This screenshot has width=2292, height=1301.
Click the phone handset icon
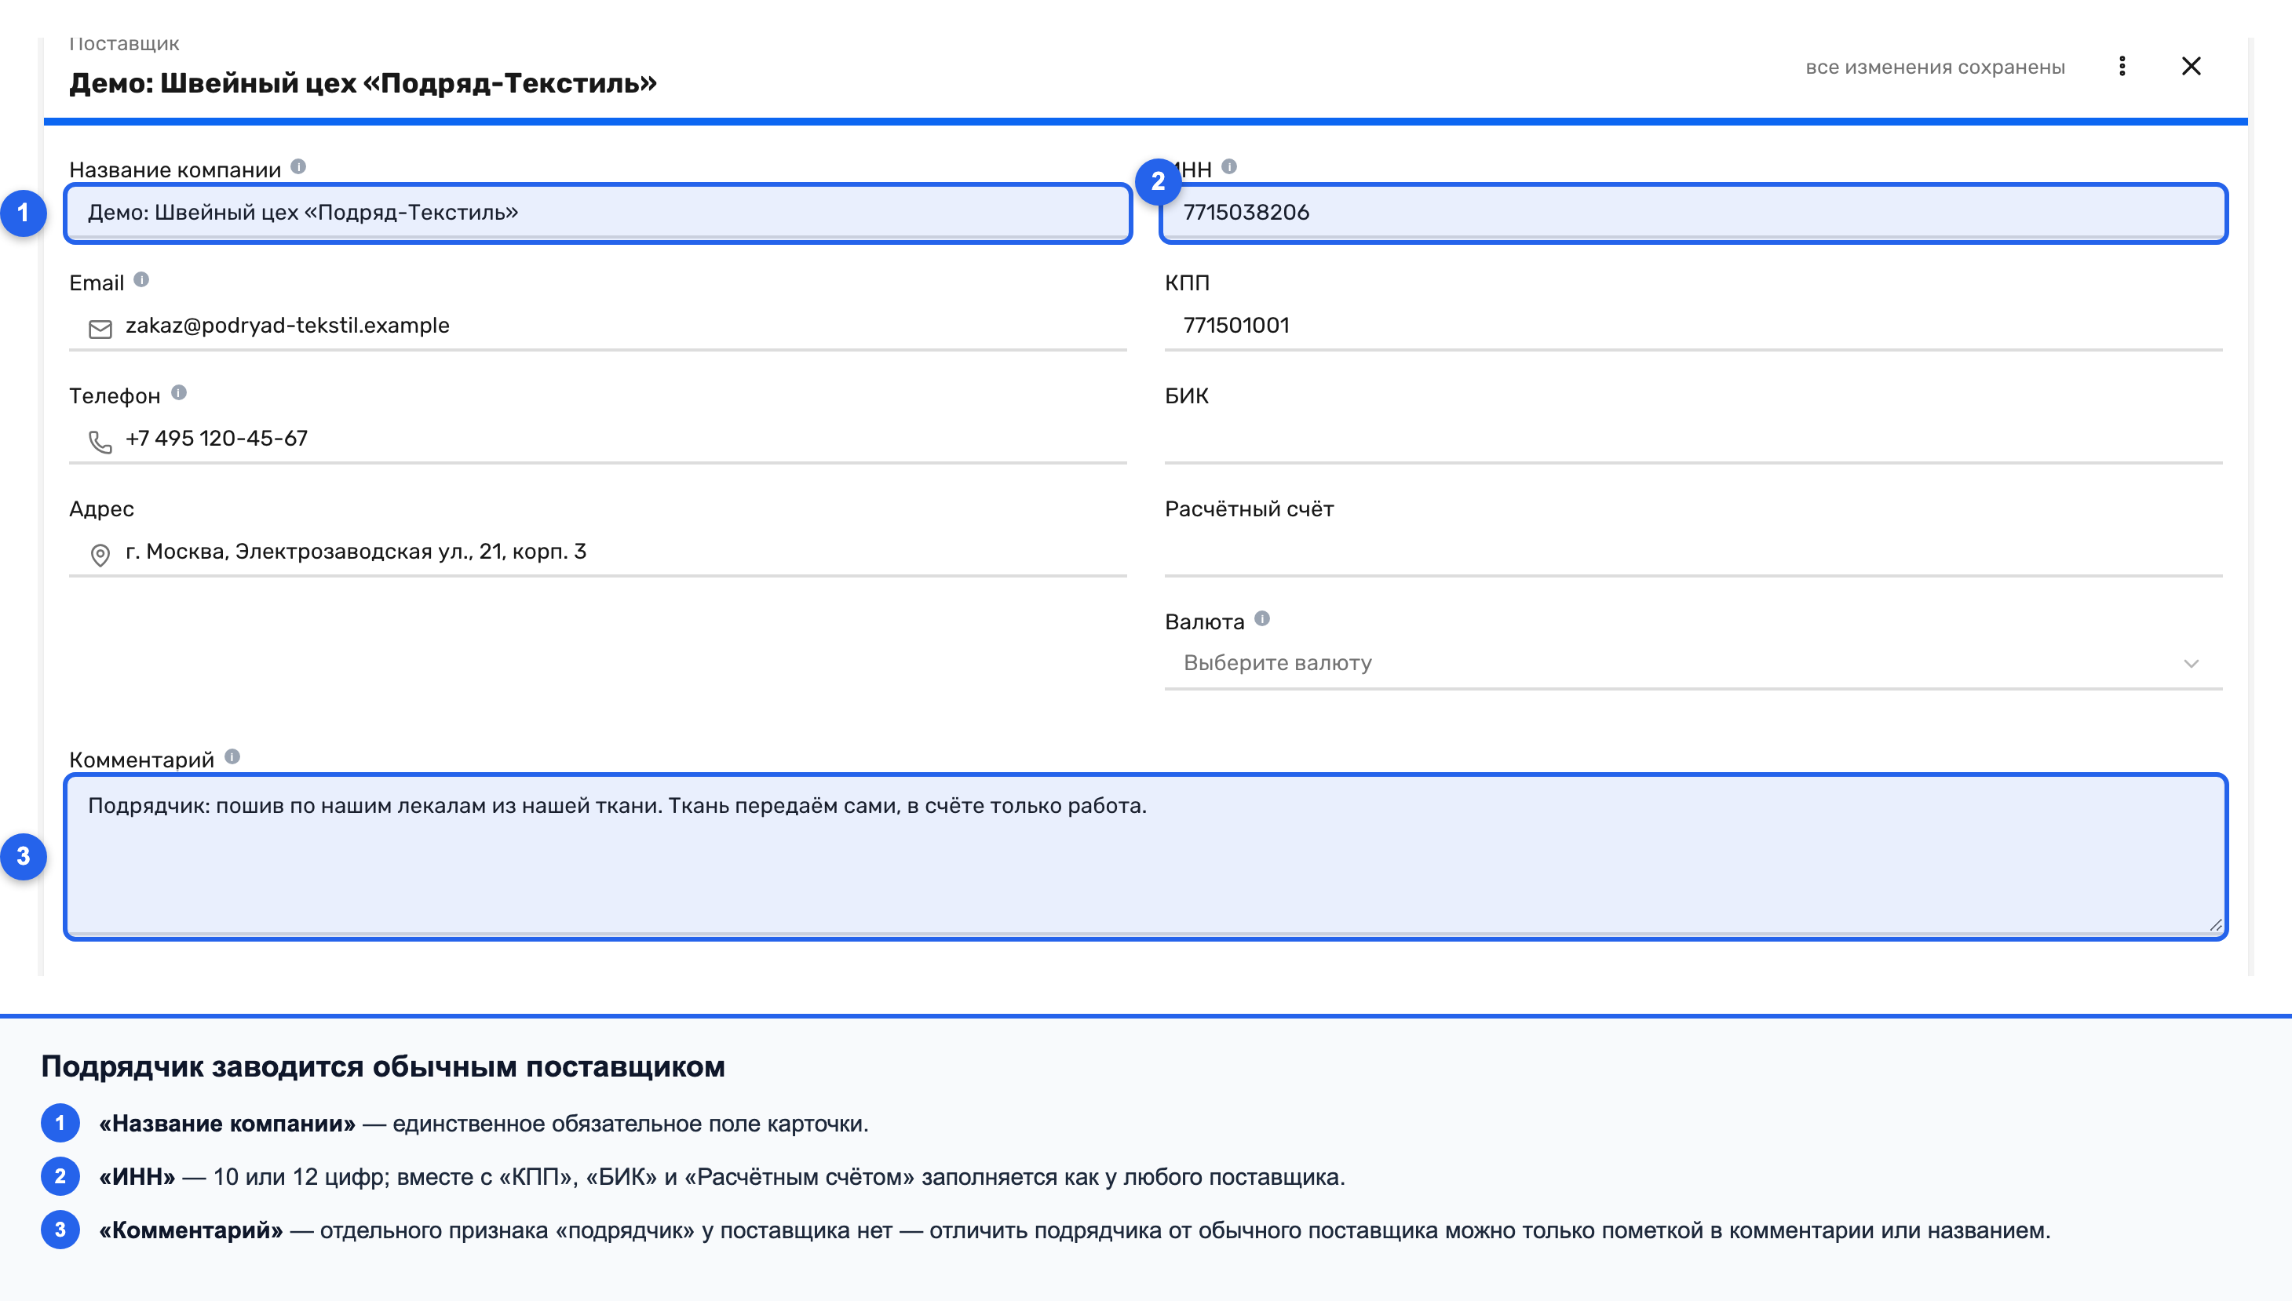tap(100, 443)
